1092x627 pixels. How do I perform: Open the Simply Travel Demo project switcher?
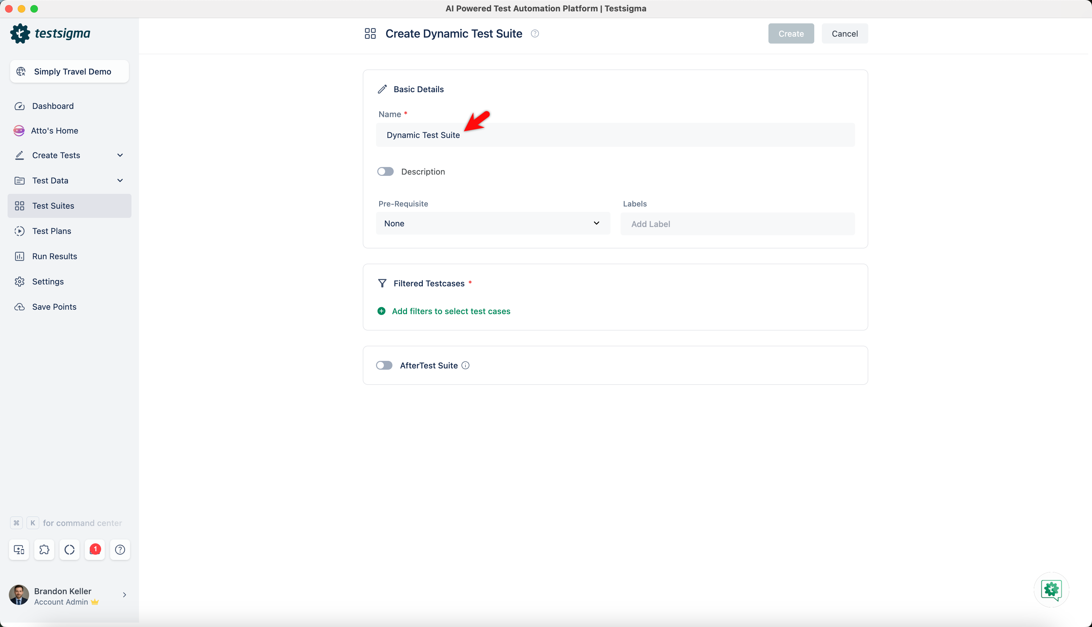click(x=69, y=71)
